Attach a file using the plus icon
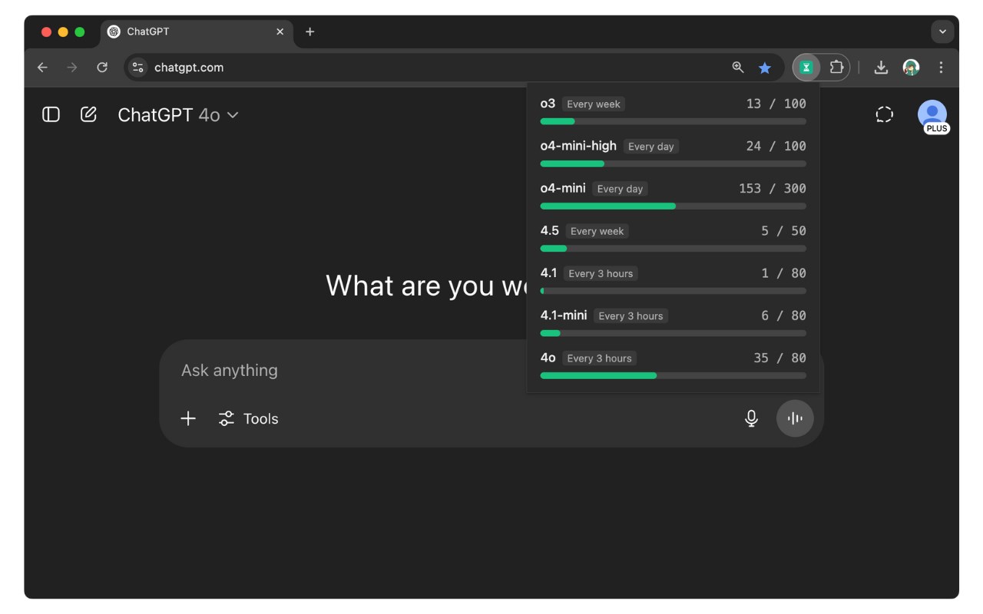 tap(188, 418)
